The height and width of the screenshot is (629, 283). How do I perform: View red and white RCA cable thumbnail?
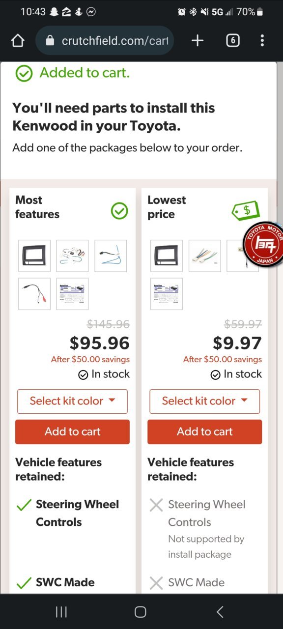point(34,294)
